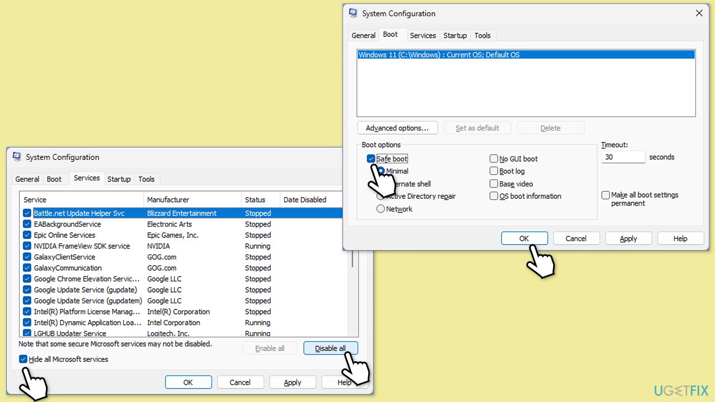This screenshot has height=402, width=715.
Task: Uncheck the Battle.net Update Helper Svc service
Action: click(x=27, y=213)
